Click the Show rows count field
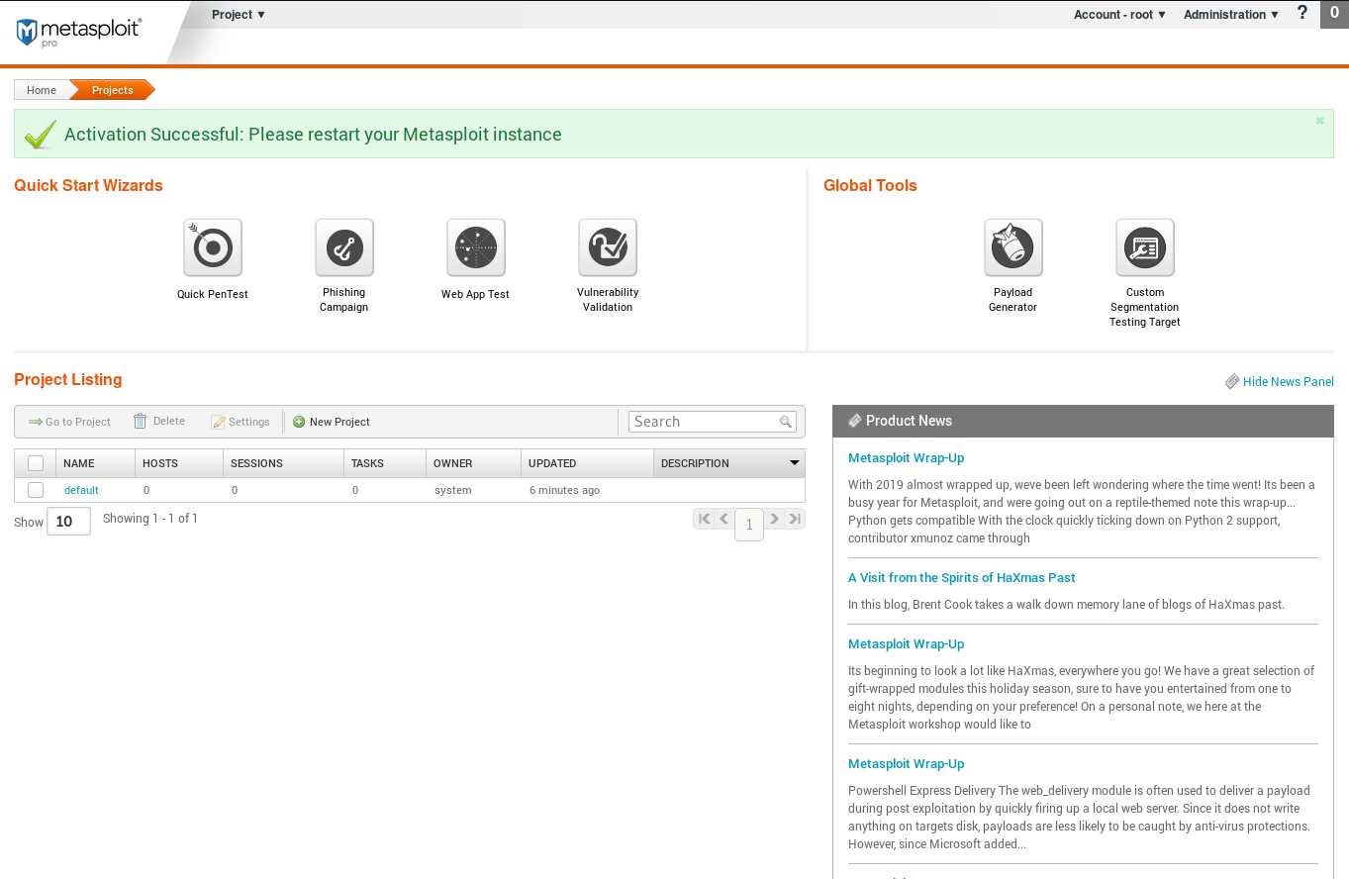This screenshot has width=1349, height=879. [68, 522]
